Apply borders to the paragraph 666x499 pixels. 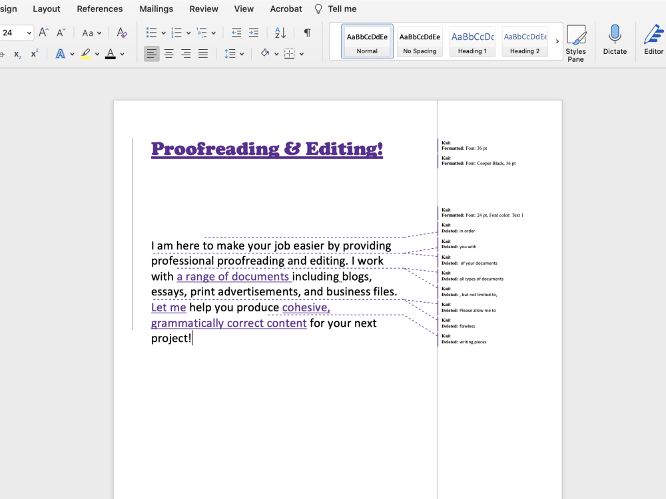point(289,54)
